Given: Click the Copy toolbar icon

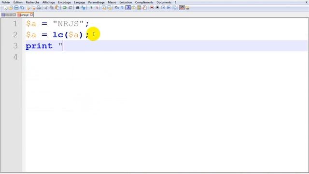Looking at the screenshot, I should pos(52,8).
